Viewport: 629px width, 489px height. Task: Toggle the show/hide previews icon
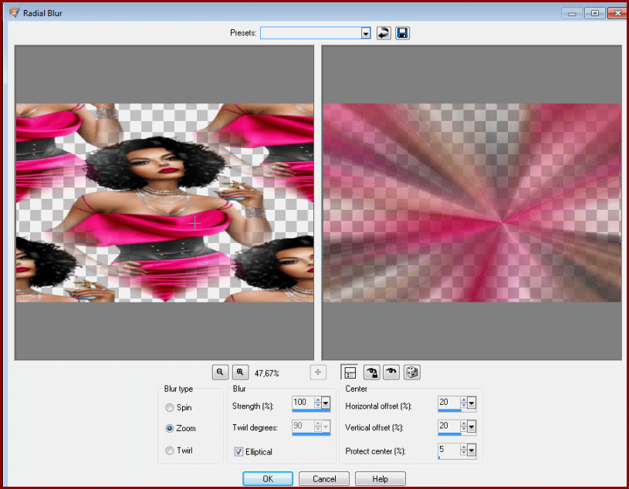coord(350,373)
